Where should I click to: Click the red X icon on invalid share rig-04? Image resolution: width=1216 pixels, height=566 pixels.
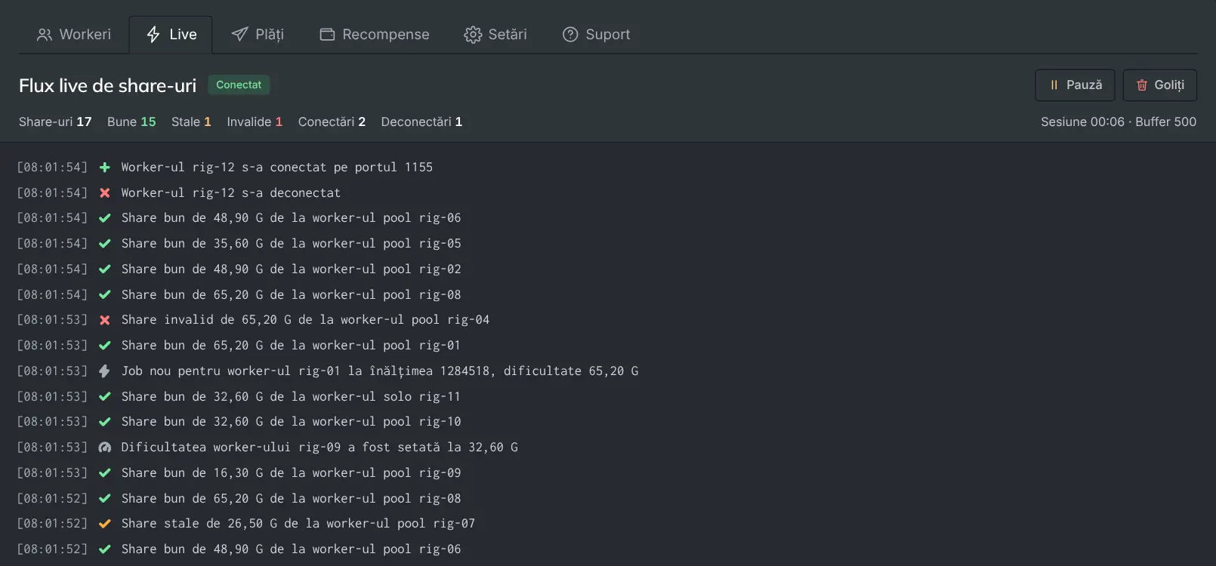[105, 320]
